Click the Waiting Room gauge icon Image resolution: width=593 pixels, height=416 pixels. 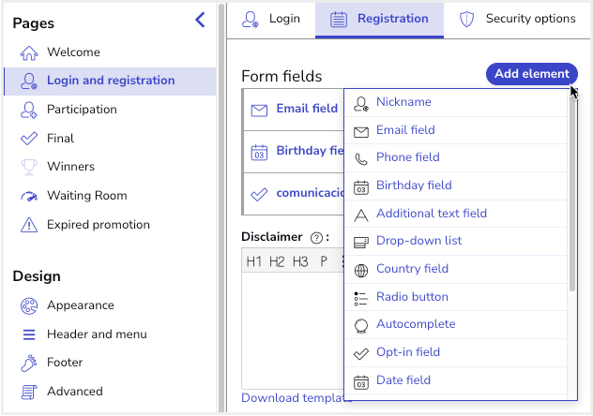pos(29,196)
